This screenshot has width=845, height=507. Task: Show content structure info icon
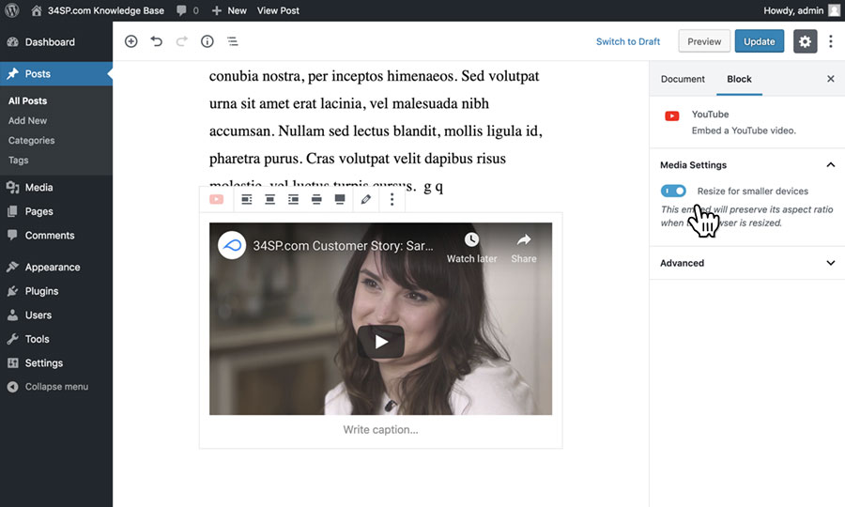coord(207,41)
